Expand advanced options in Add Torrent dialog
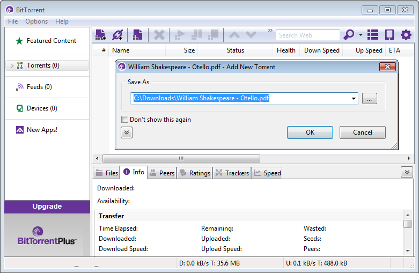Viewport: 419px width, 273px height. [127, 132]
